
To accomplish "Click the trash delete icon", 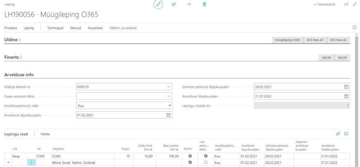I will coord(204,5).
